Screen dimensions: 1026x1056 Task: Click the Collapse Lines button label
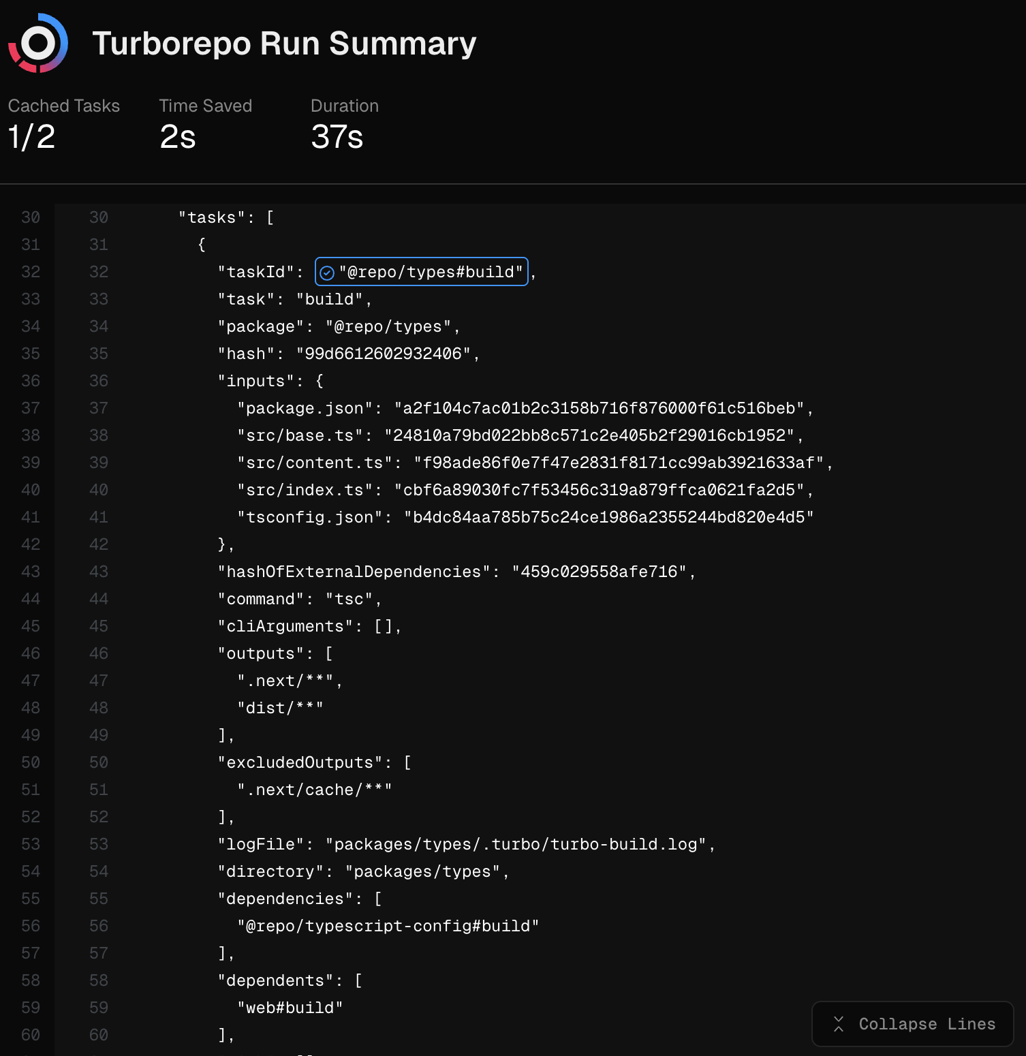pyautogui.click(x=927, y=1024)
